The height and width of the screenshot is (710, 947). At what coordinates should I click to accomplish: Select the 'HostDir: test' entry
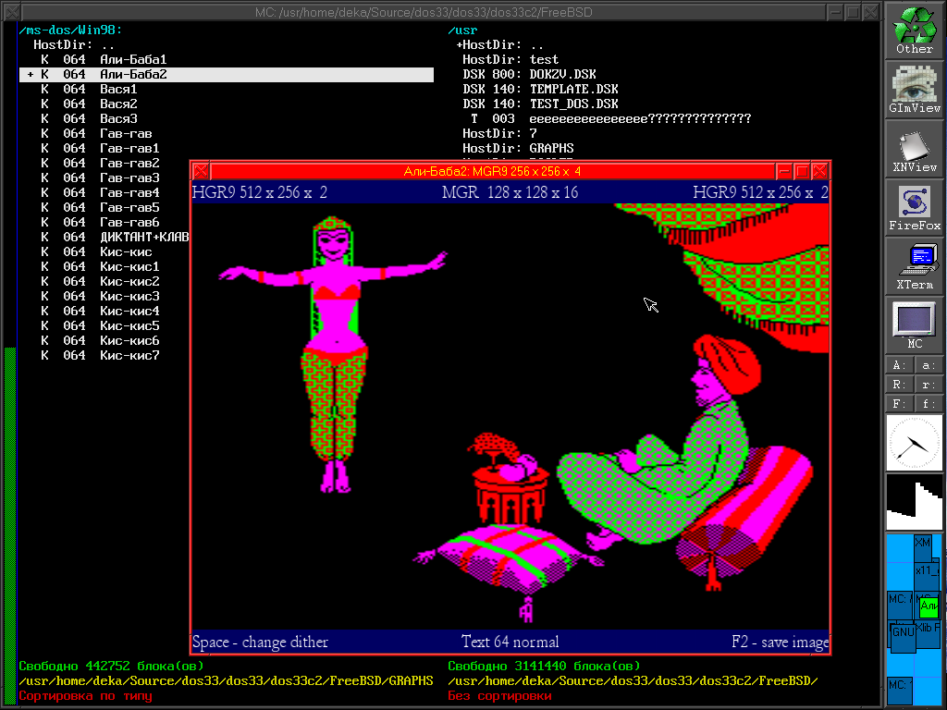tap(656, 59)
